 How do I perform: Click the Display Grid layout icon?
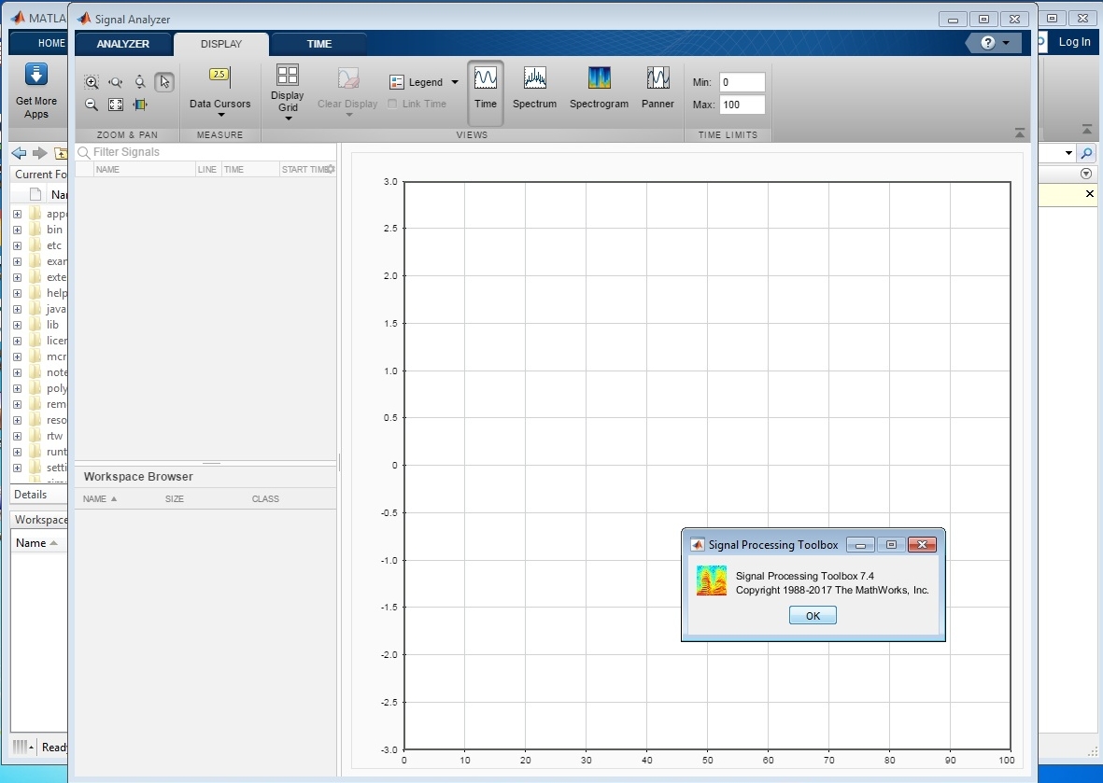[288, 76]
